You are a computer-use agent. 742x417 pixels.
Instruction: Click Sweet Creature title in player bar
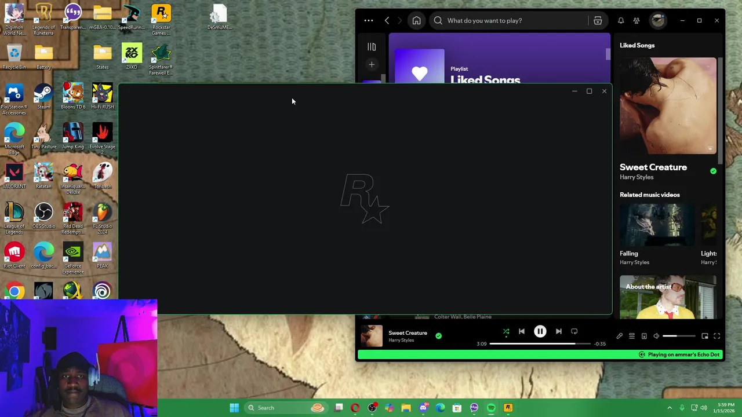click(408, 333)
